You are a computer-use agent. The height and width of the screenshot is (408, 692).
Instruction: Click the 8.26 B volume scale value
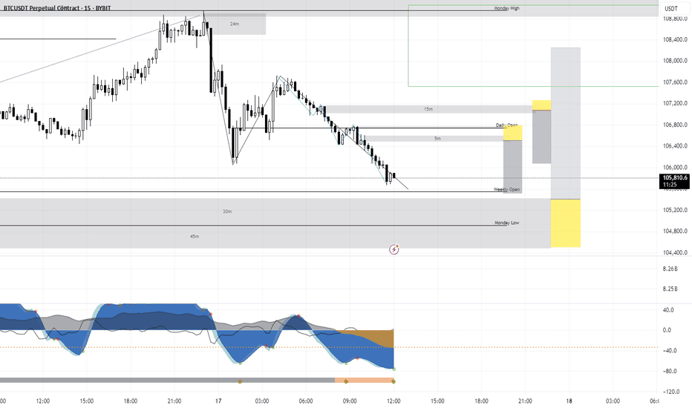pyautogui.click(x=670, y=269)
